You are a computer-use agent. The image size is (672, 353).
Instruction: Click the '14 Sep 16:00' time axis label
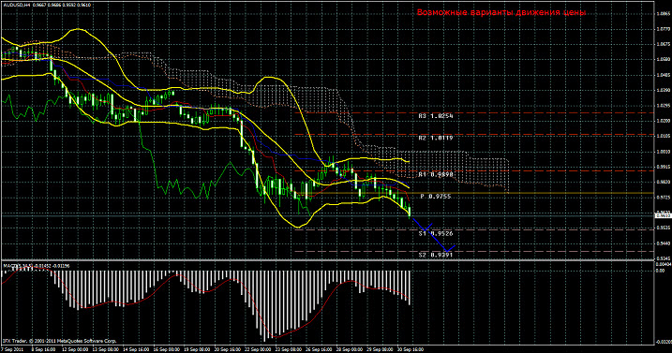(136, 349)
